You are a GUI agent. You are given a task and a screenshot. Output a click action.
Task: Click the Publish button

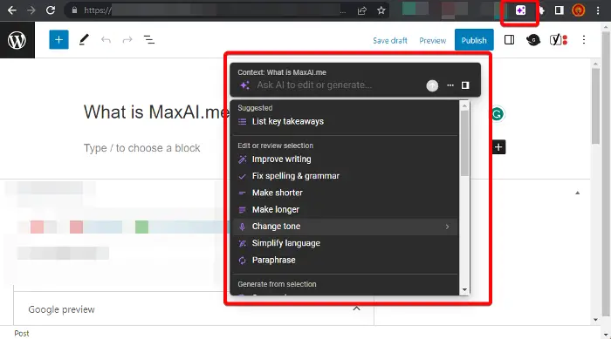pos(474,40)
